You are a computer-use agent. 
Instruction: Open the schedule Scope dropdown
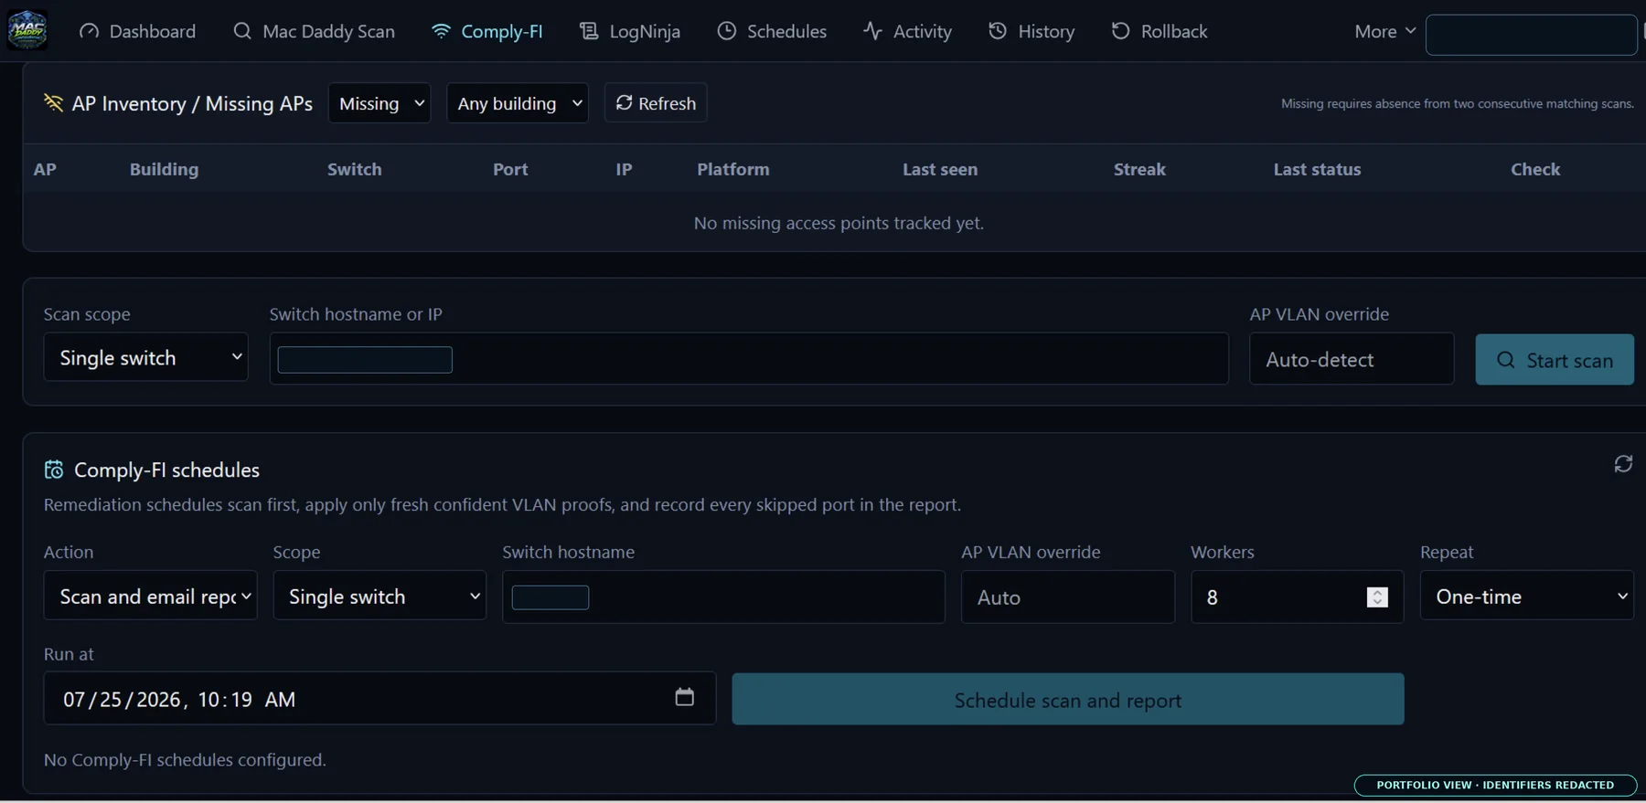pos(379,596)
